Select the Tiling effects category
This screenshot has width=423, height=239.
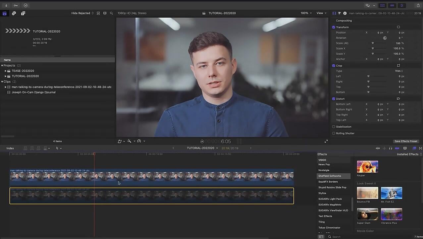tap(321, 222)
